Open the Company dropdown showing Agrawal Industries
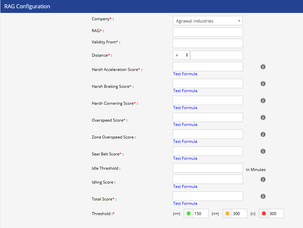 tap(208, 21)
